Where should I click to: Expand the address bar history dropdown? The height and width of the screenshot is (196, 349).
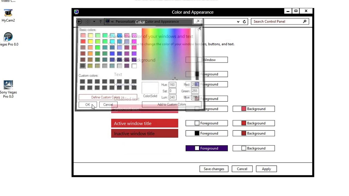238,22
